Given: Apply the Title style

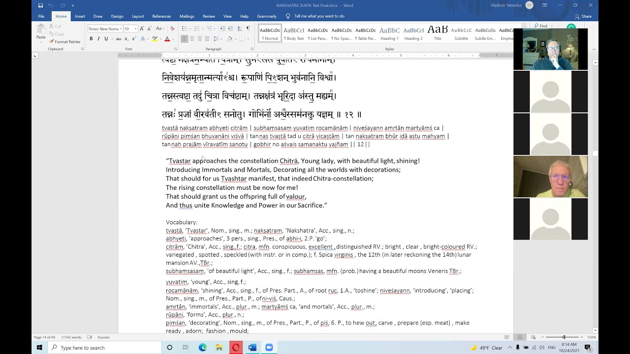Looking at the screenshot, I should click(x=437, y=33).
